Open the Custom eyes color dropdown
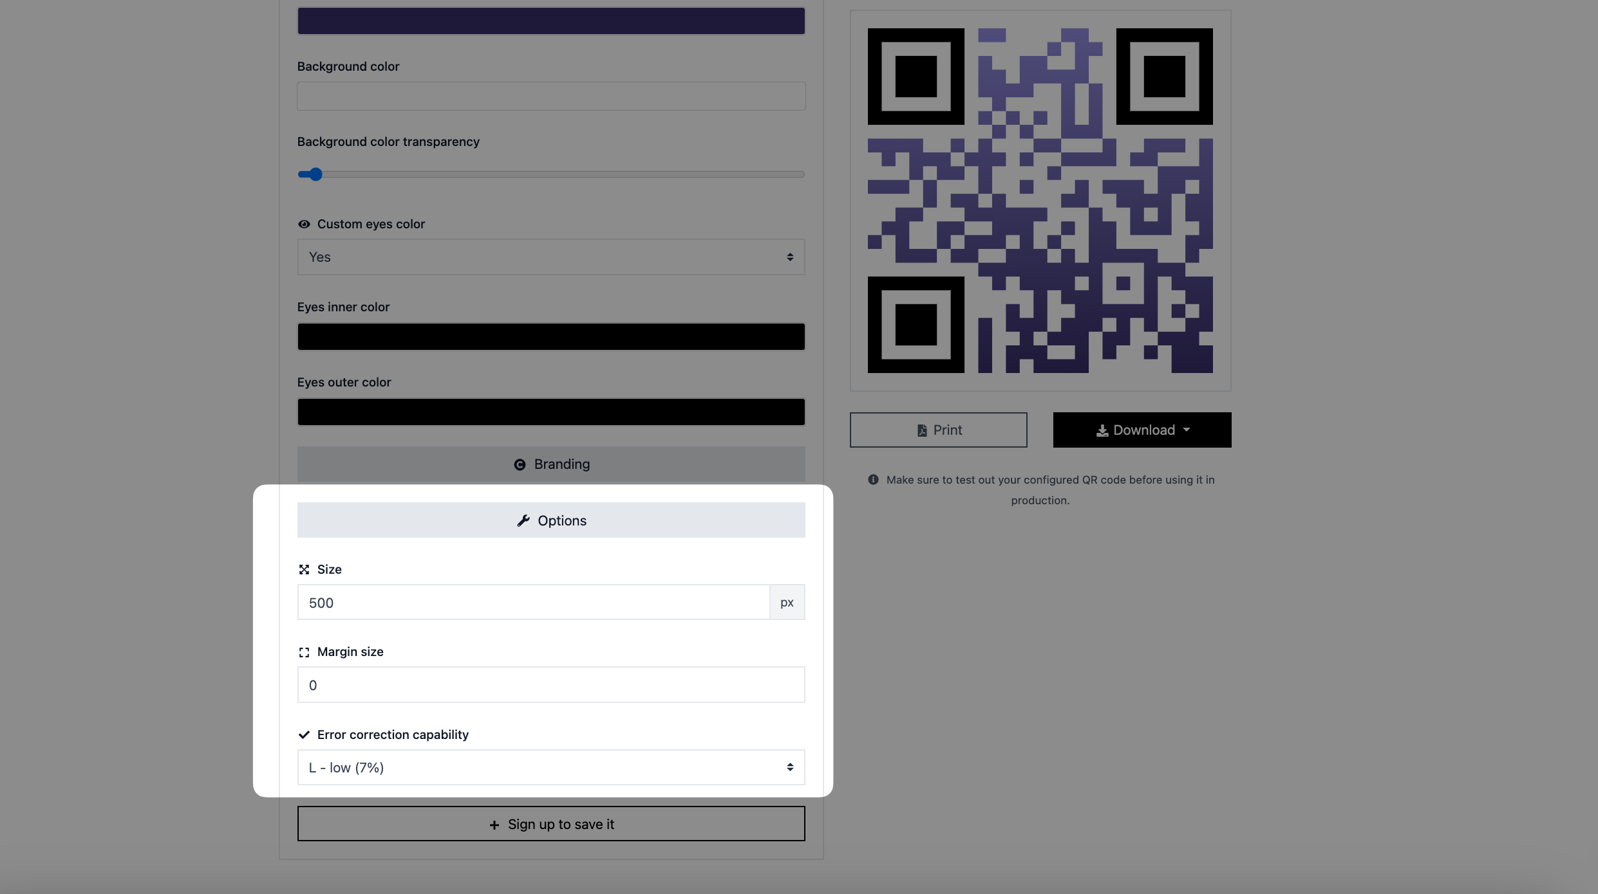Screen dimensions: 1598x894 [x=551, y=257]
